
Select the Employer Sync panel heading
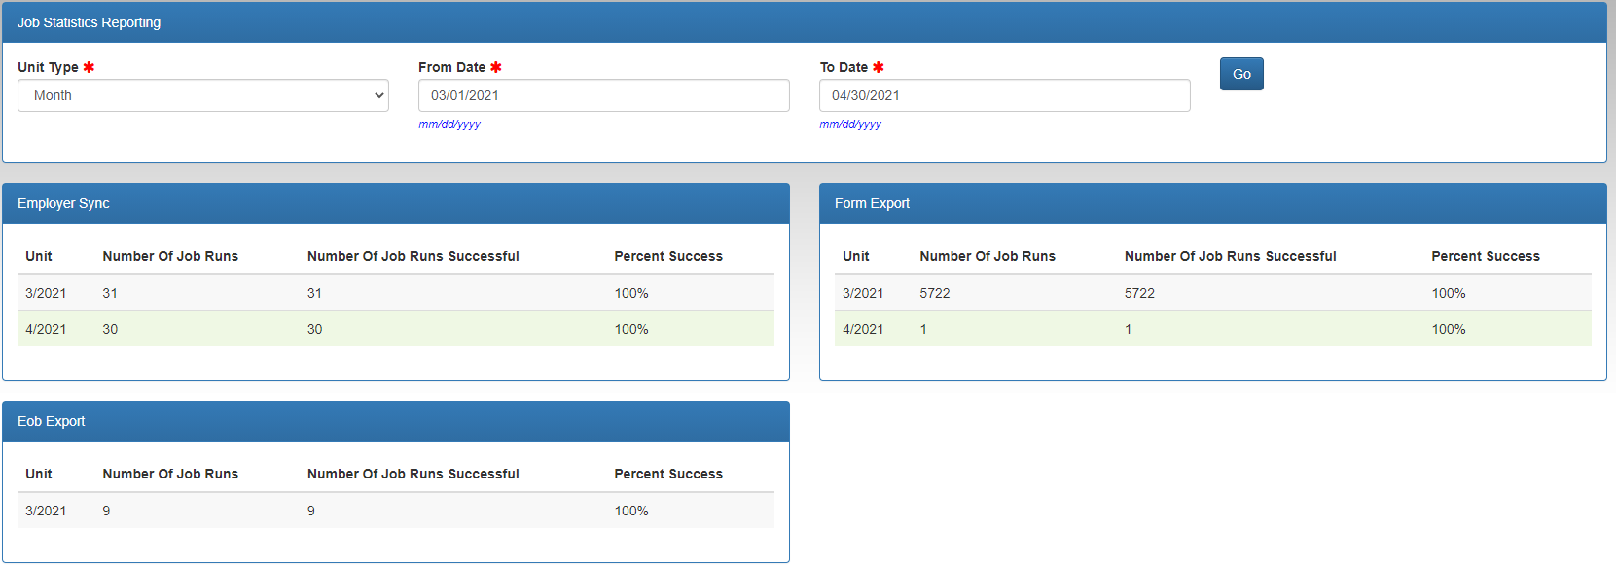(63, 203)
